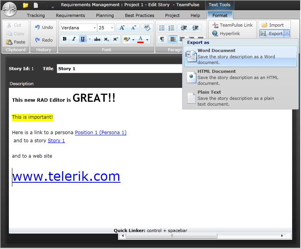Apply the red font color
Image resolution: width=301 pixels, height=249 pixels.
[x=140, y=39]
